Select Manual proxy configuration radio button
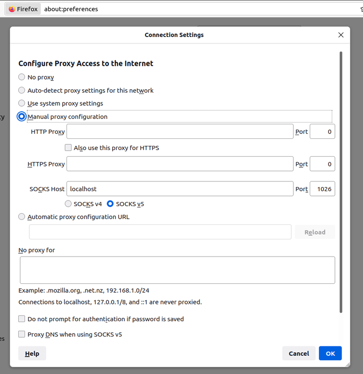The height and width of the screenshot is (374, 363). coord(22,116)
